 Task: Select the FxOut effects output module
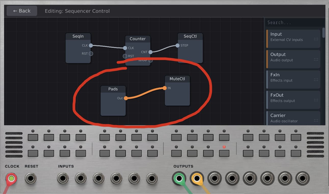(293, 98)
